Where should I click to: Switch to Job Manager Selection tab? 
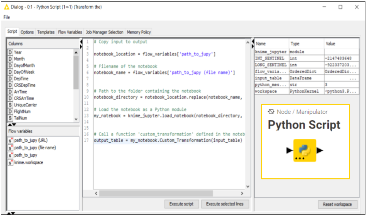click(x=105, y=32)
